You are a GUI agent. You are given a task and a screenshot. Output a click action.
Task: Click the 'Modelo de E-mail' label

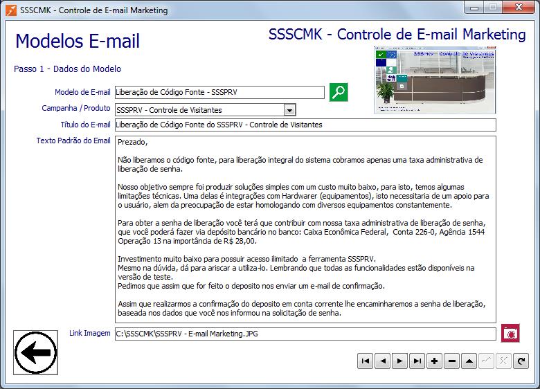pos(82,92)
